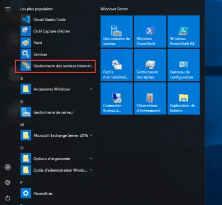
Task: Open the Explorateur de fichiers tile
Action: point(184,98)
